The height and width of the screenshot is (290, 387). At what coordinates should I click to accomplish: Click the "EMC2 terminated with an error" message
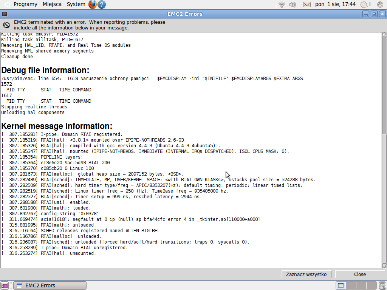click(90, 25)
